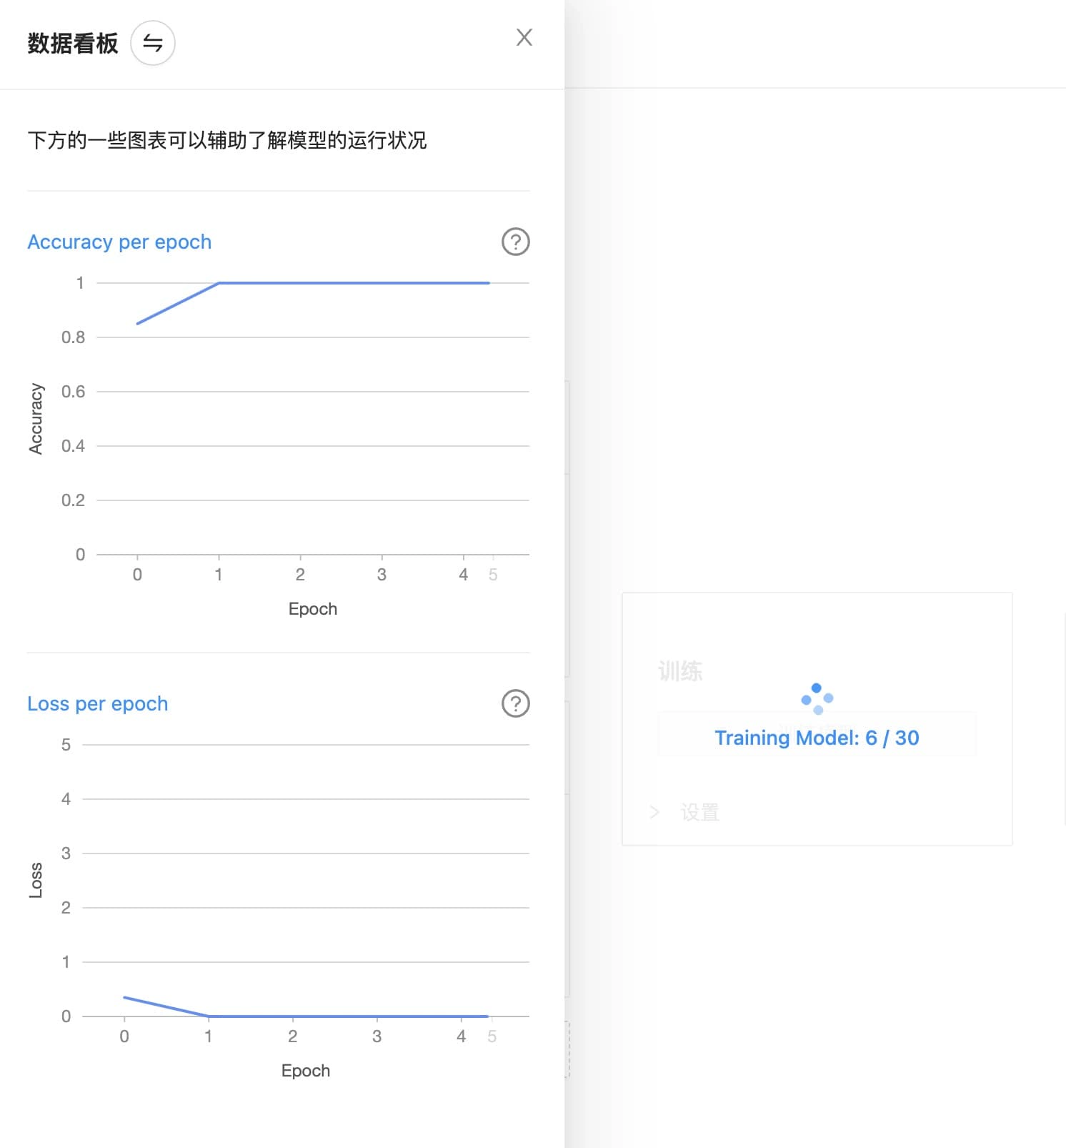The image size is (1066, 1148).
Task: Click the 0.6 tick on Accuracy axis
Action: pos(73,392)
